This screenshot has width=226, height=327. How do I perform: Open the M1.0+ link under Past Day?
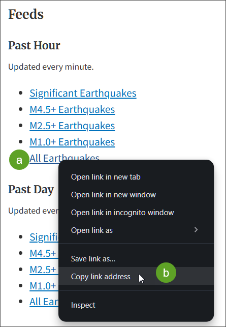[44, 286]
